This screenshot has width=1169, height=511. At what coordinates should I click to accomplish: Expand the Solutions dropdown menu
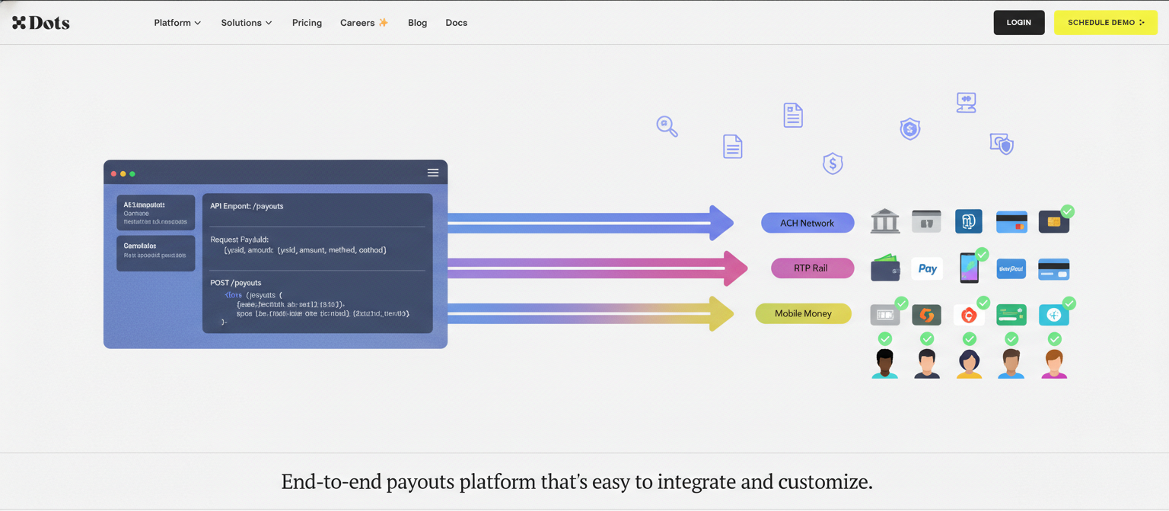pyautogui.click(x=246, y=23)
